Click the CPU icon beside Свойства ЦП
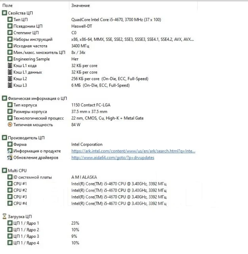Viewport: 248px width, 254px height. point(4,13)
